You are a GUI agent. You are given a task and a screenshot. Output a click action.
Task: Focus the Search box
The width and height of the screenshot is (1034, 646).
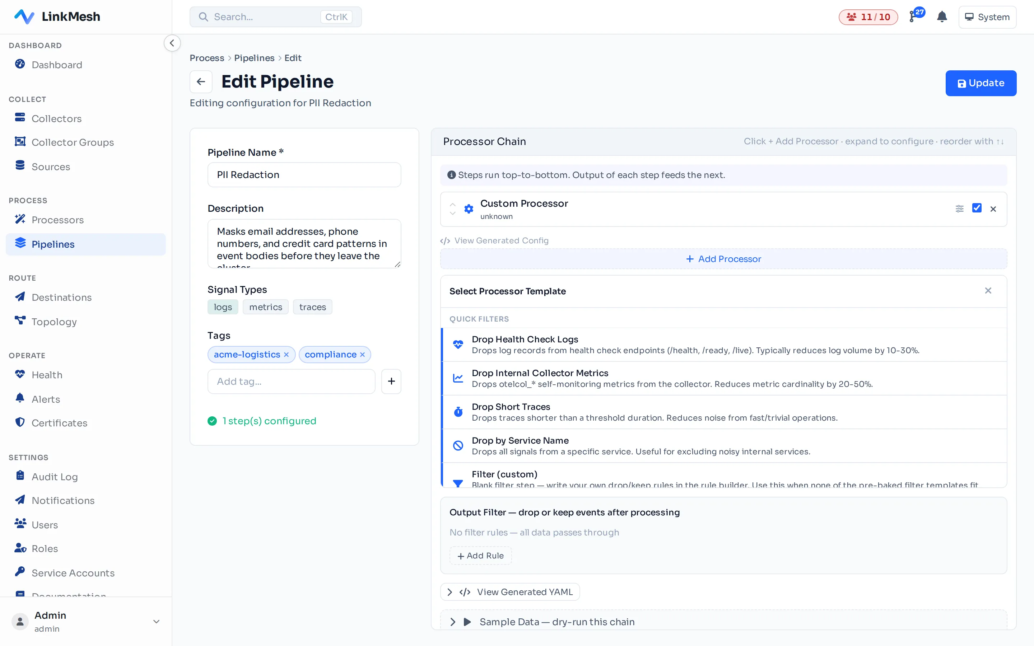click(276, 17)
